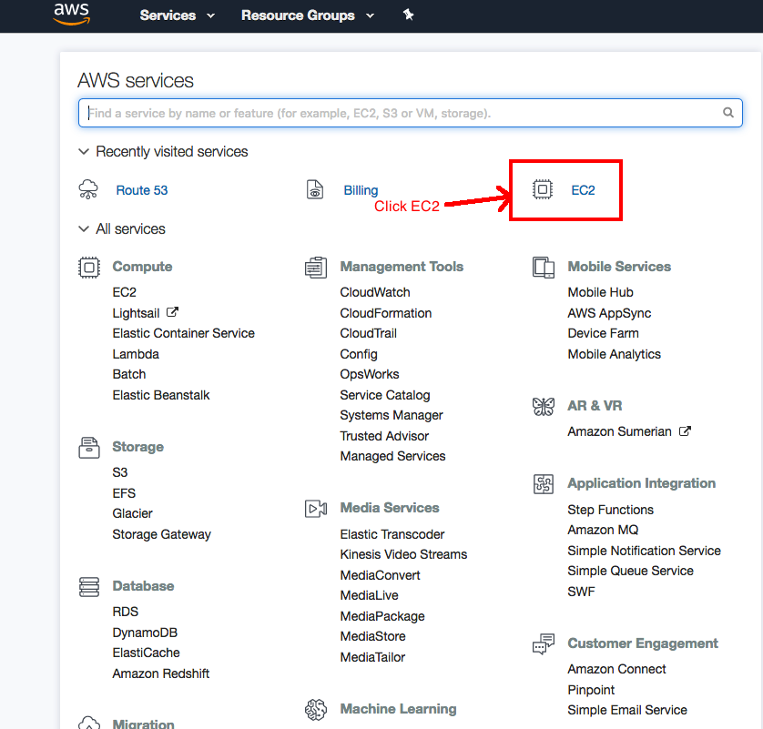The image size is (763, 729).
Task: Open Glacier service
Action: tap(132, 513)
